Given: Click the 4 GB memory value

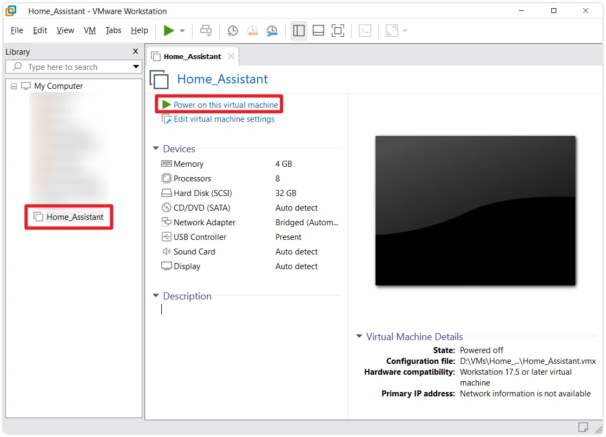Looking at the screenshot, I should (284, 164).
